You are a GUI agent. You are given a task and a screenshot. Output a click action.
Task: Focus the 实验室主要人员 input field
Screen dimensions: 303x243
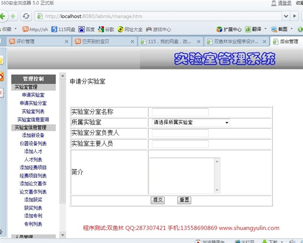coord(180,144)
